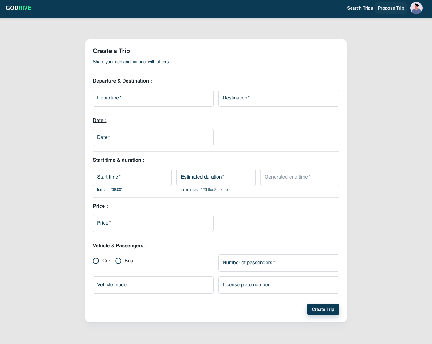Click the GODRIVE logo
The image size is (432, 344).
click(x=18, y=8)
